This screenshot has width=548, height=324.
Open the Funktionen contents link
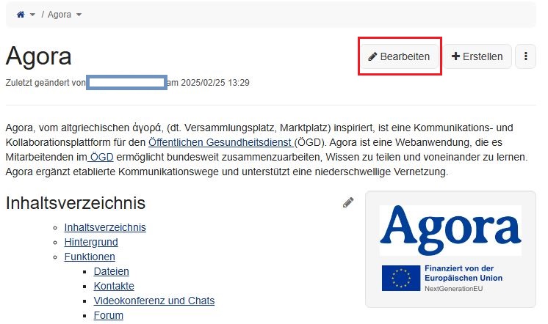coord(90,257)
